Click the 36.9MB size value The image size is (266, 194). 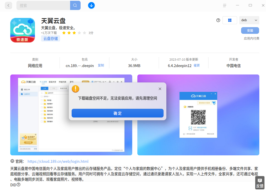point(134,66)
